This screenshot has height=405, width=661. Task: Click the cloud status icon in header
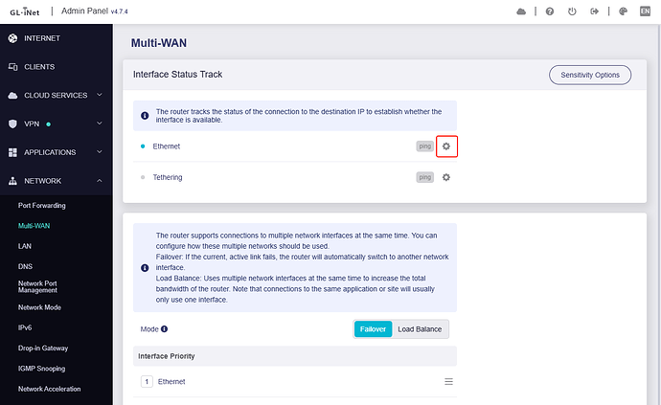(521, 11)
